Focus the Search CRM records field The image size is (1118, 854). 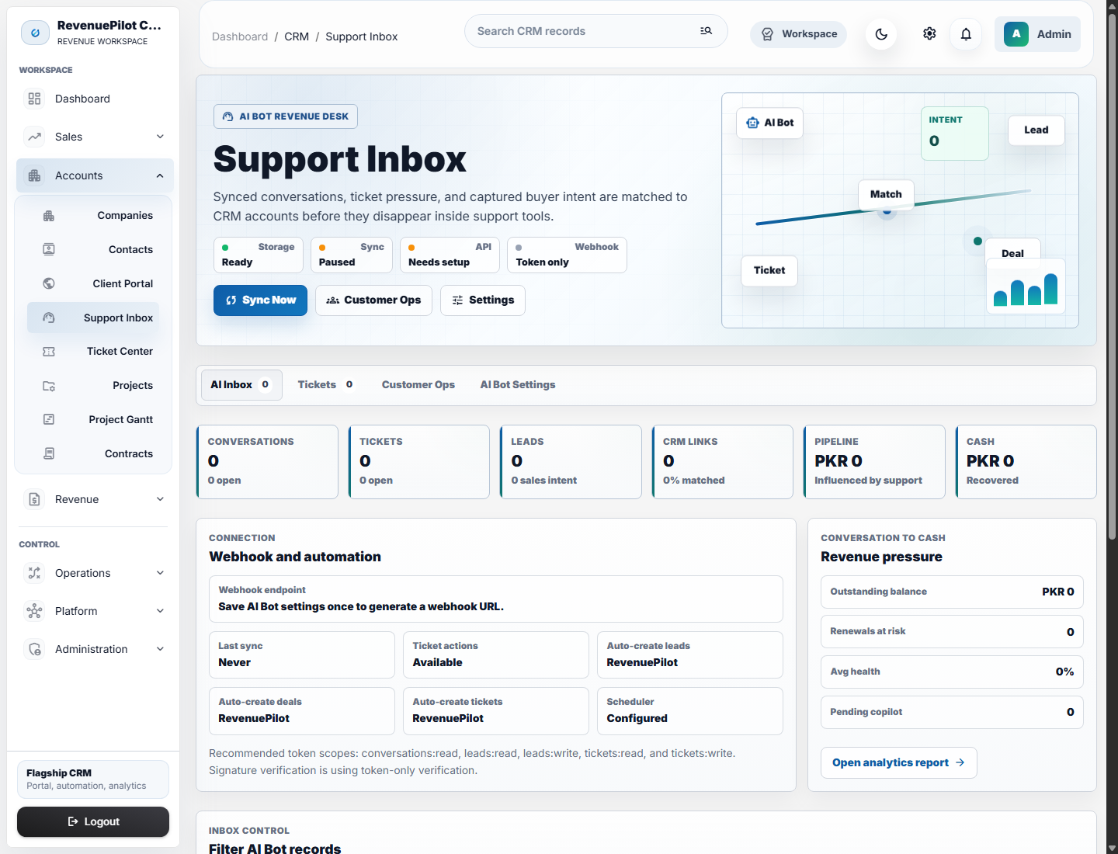click(596, 31)
